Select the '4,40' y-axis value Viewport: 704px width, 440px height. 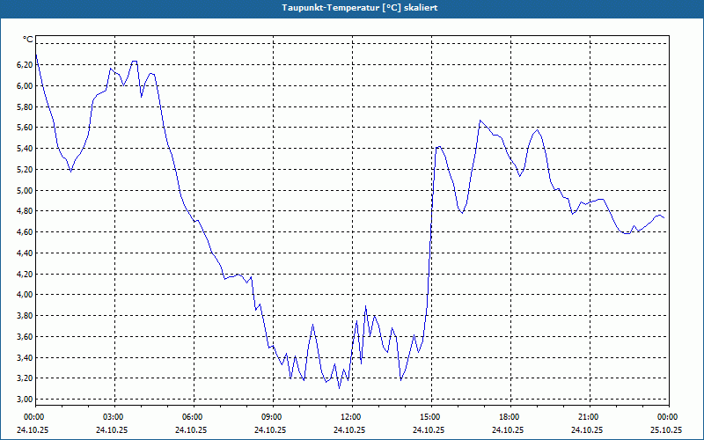click(25, 253)
